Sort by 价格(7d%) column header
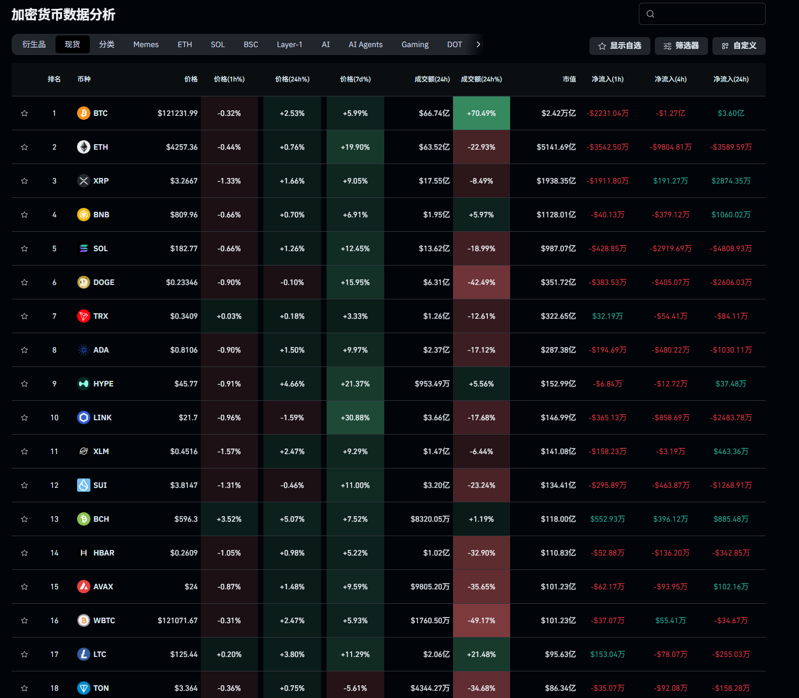This screenshot has height=698, width=799. point(355,79)
